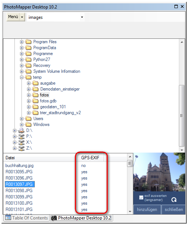Click the trier_stadtrundgang_v2 folder icon
This screenshot has width=190, height=225.
(x=36, y=113)
